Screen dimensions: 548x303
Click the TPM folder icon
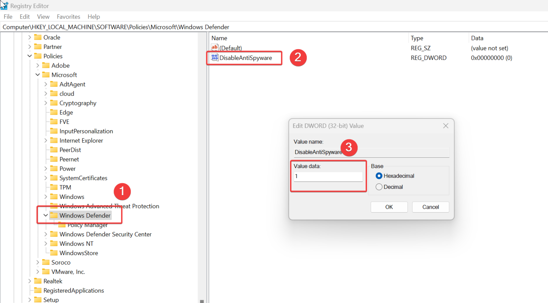click(54, 187)
